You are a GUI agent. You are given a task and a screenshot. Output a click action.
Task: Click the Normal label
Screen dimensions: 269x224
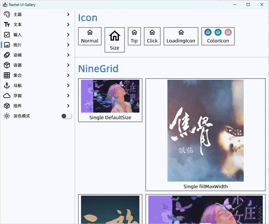pos(90,41)
